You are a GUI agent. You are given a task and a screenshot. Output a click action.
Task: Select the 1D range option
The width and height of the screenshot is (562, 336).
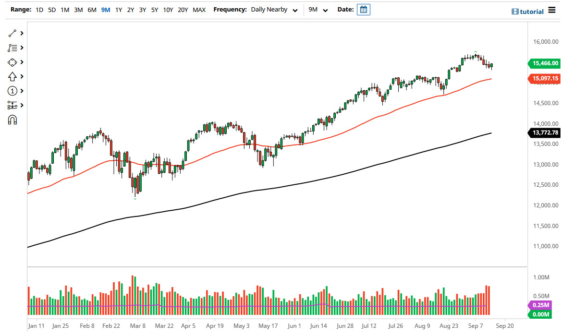pyautogui.click(x=39, y=9)
